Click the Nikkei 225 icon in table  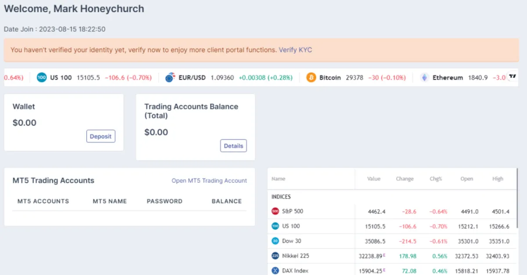(x=275, y=256)
